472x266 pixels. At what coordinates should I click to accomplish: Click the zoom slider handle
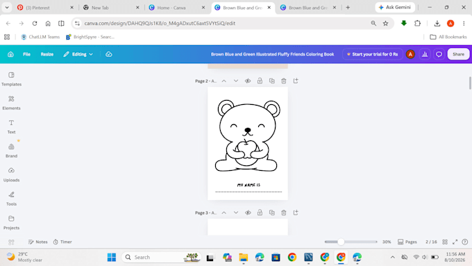[x=341, y=242]
